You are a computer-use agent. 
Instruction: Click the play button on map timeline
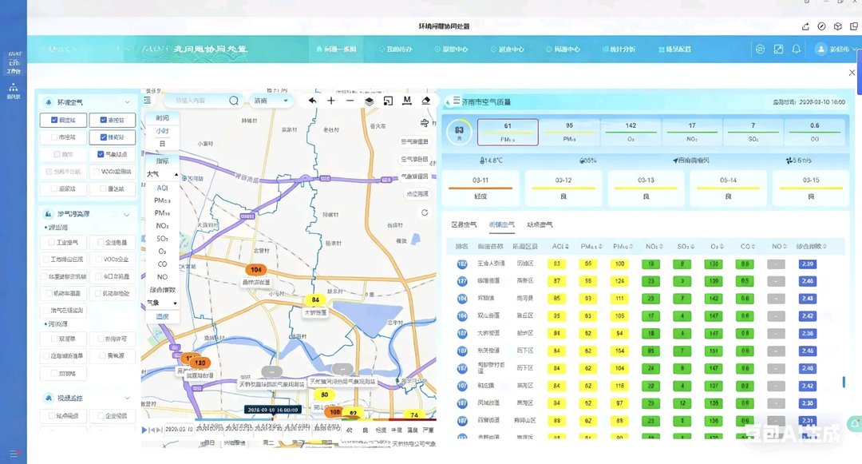point(144,430)
